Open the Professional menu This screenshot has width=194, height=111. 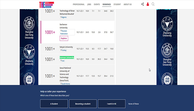(x=78, y=4)
